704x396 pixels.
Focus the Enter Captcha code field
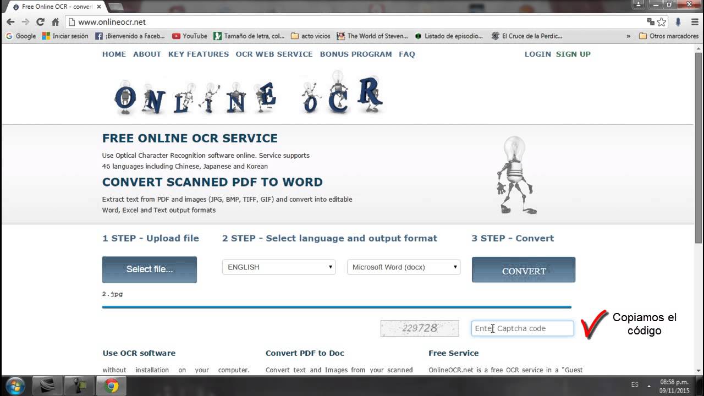click(x=522, y=328)
